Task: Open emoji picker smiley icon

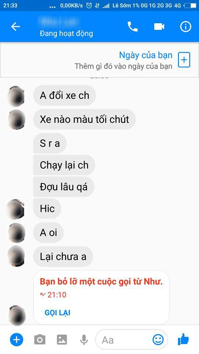Action: (x=158, y=340)
